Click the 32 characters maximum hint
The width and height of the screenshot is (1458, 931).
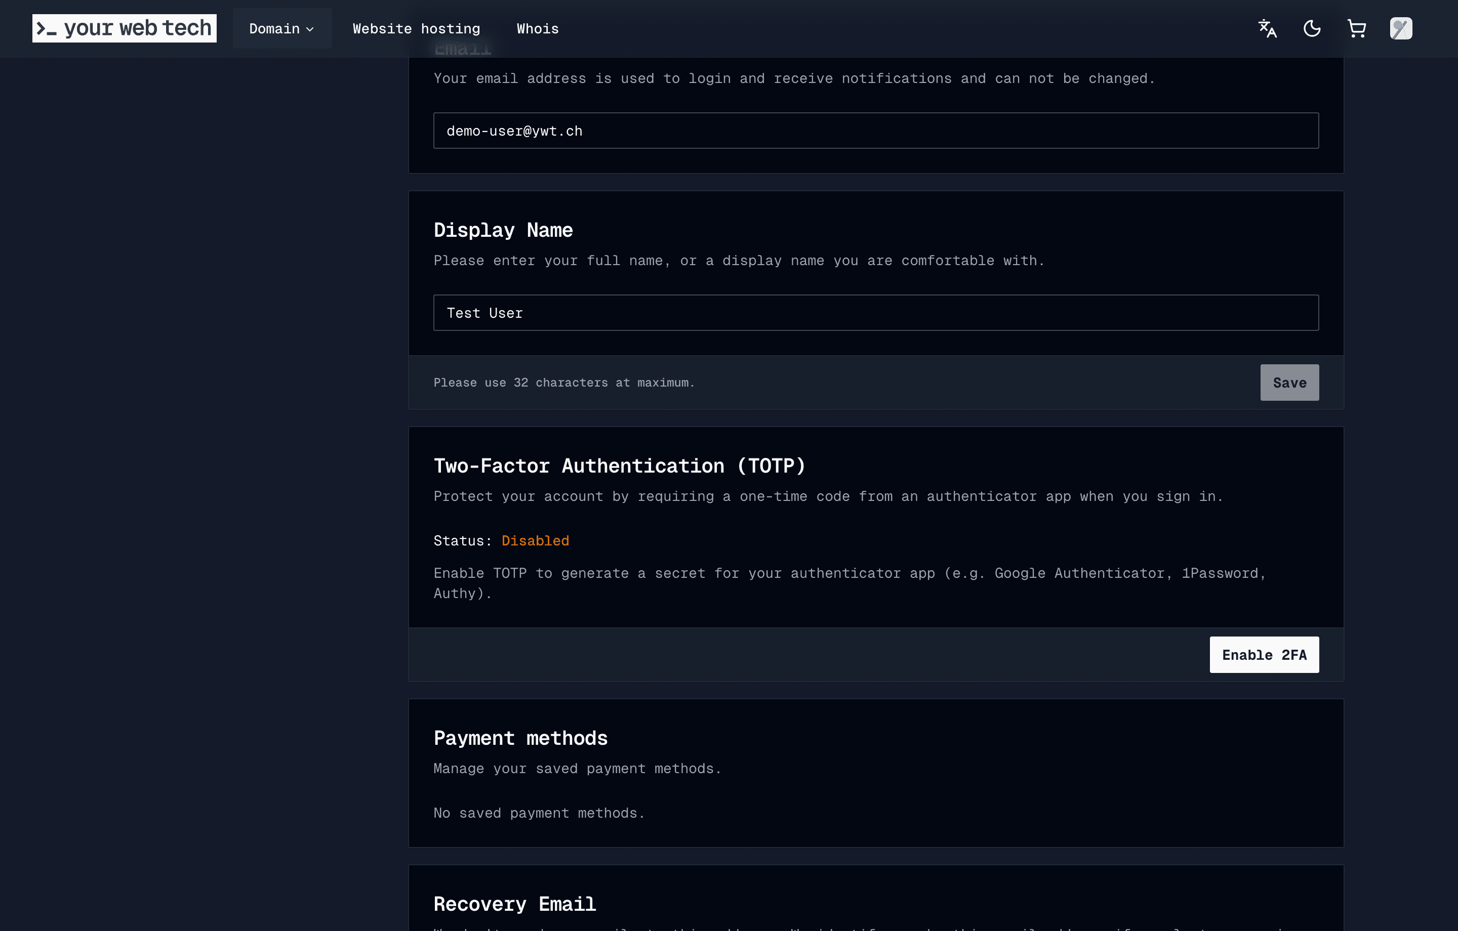(x=564, y=383)
